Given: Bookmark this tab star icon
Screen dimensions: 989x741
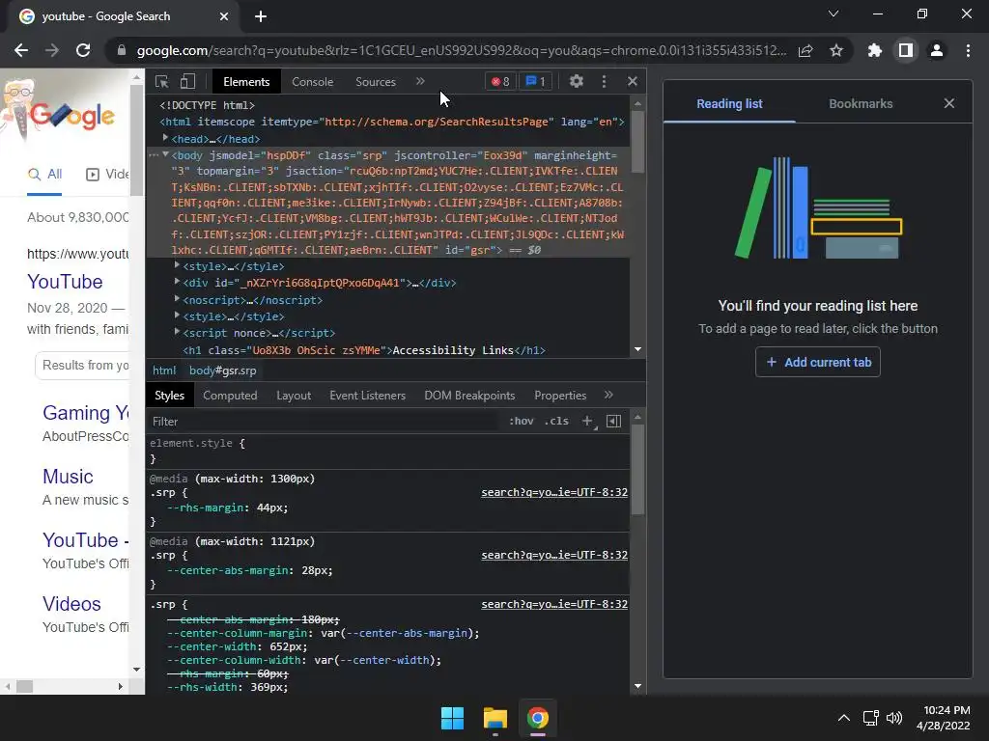Looking at the screenshot, I should tap(835, 50).
